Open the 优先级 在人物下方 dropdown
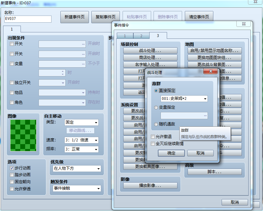The height and width of the screenshot is (211, 263). click(77, 169)
